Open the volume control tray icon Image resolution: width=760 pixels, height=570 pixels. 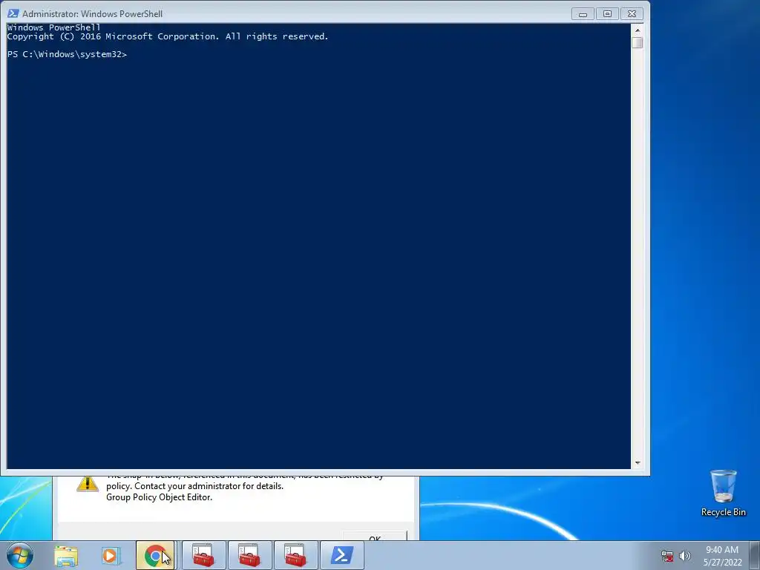(685, 556)
